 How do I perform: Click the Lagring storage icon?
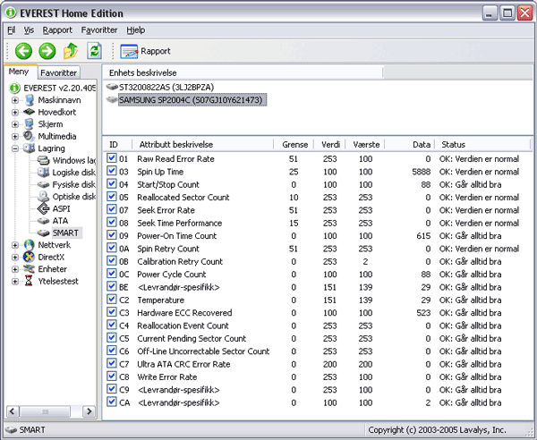(x=30, y=148)
